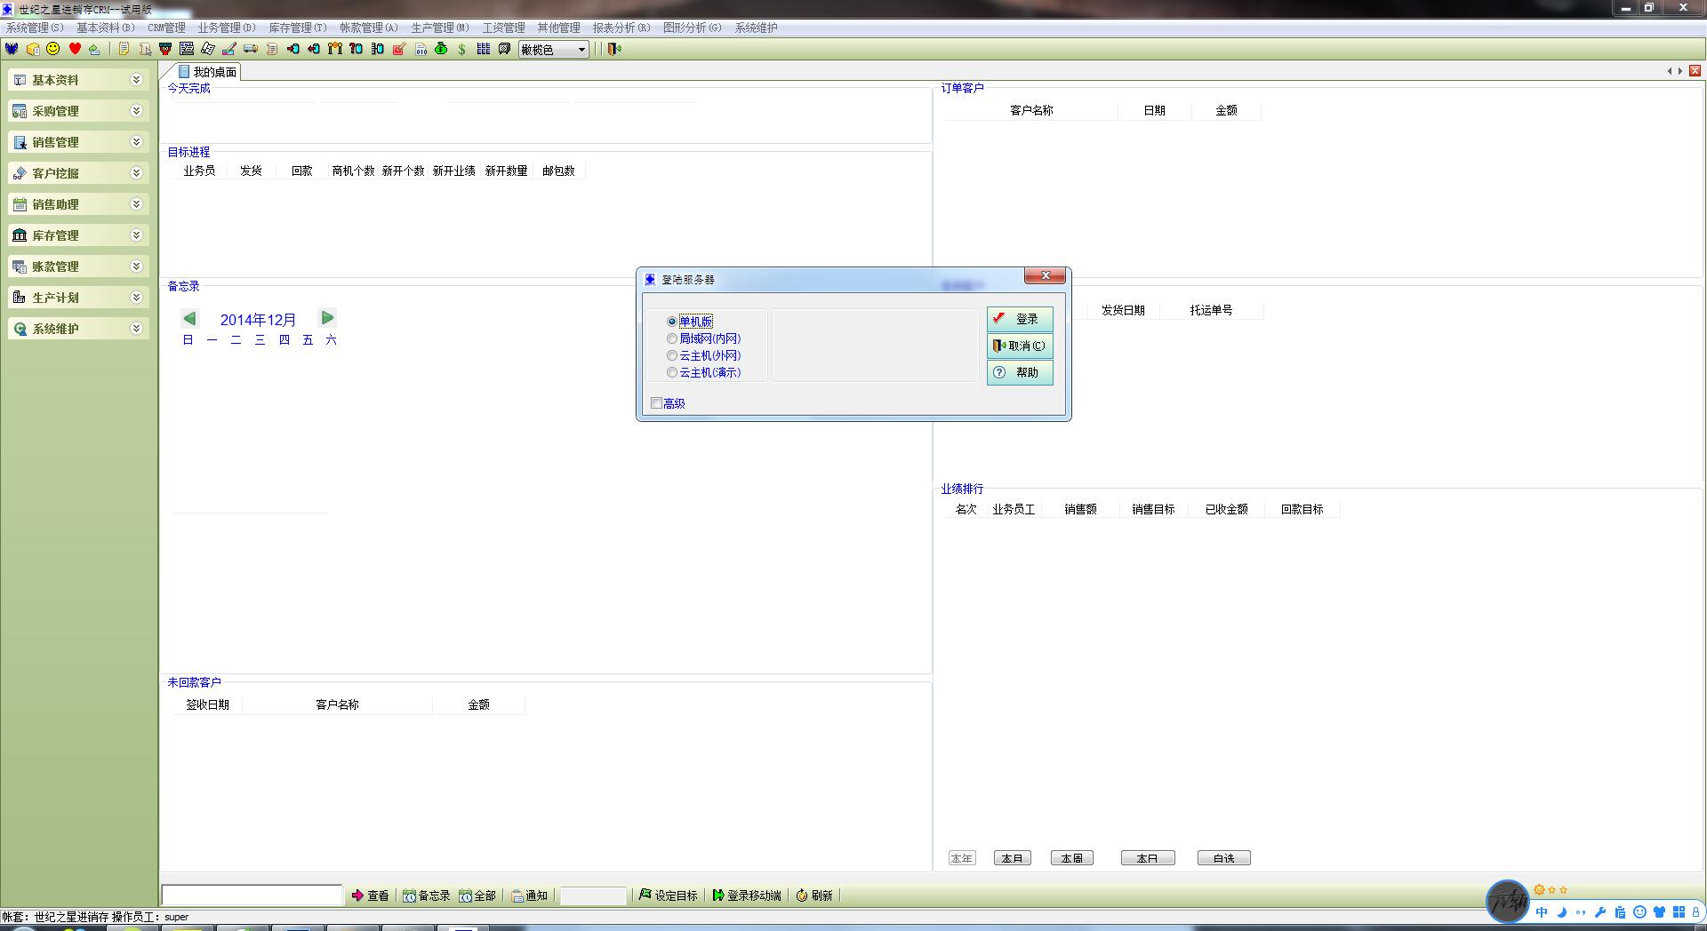The width and height of the screenshot is (1707, 931).
Task: Click the 帮助 button in dialog
Action: point(1020,372)
